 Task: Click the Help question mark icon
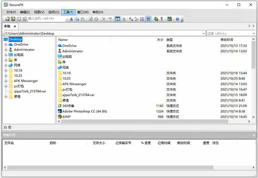tap(177, 19)
